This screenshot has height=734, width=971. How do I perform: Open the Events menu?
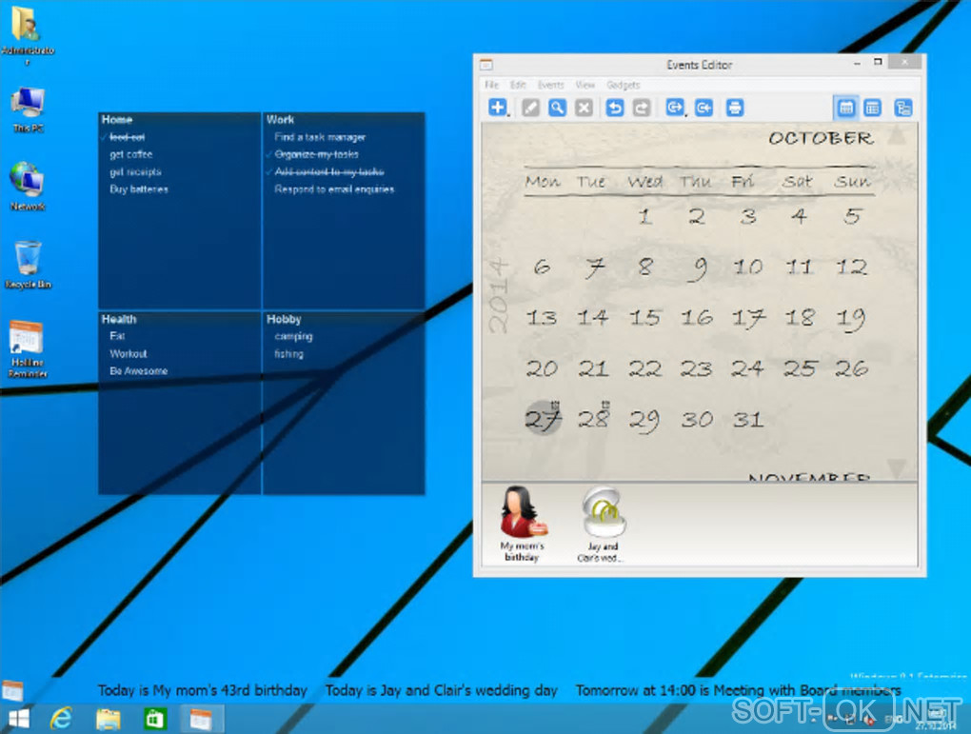pyautogui.click(x=550, y=85)
